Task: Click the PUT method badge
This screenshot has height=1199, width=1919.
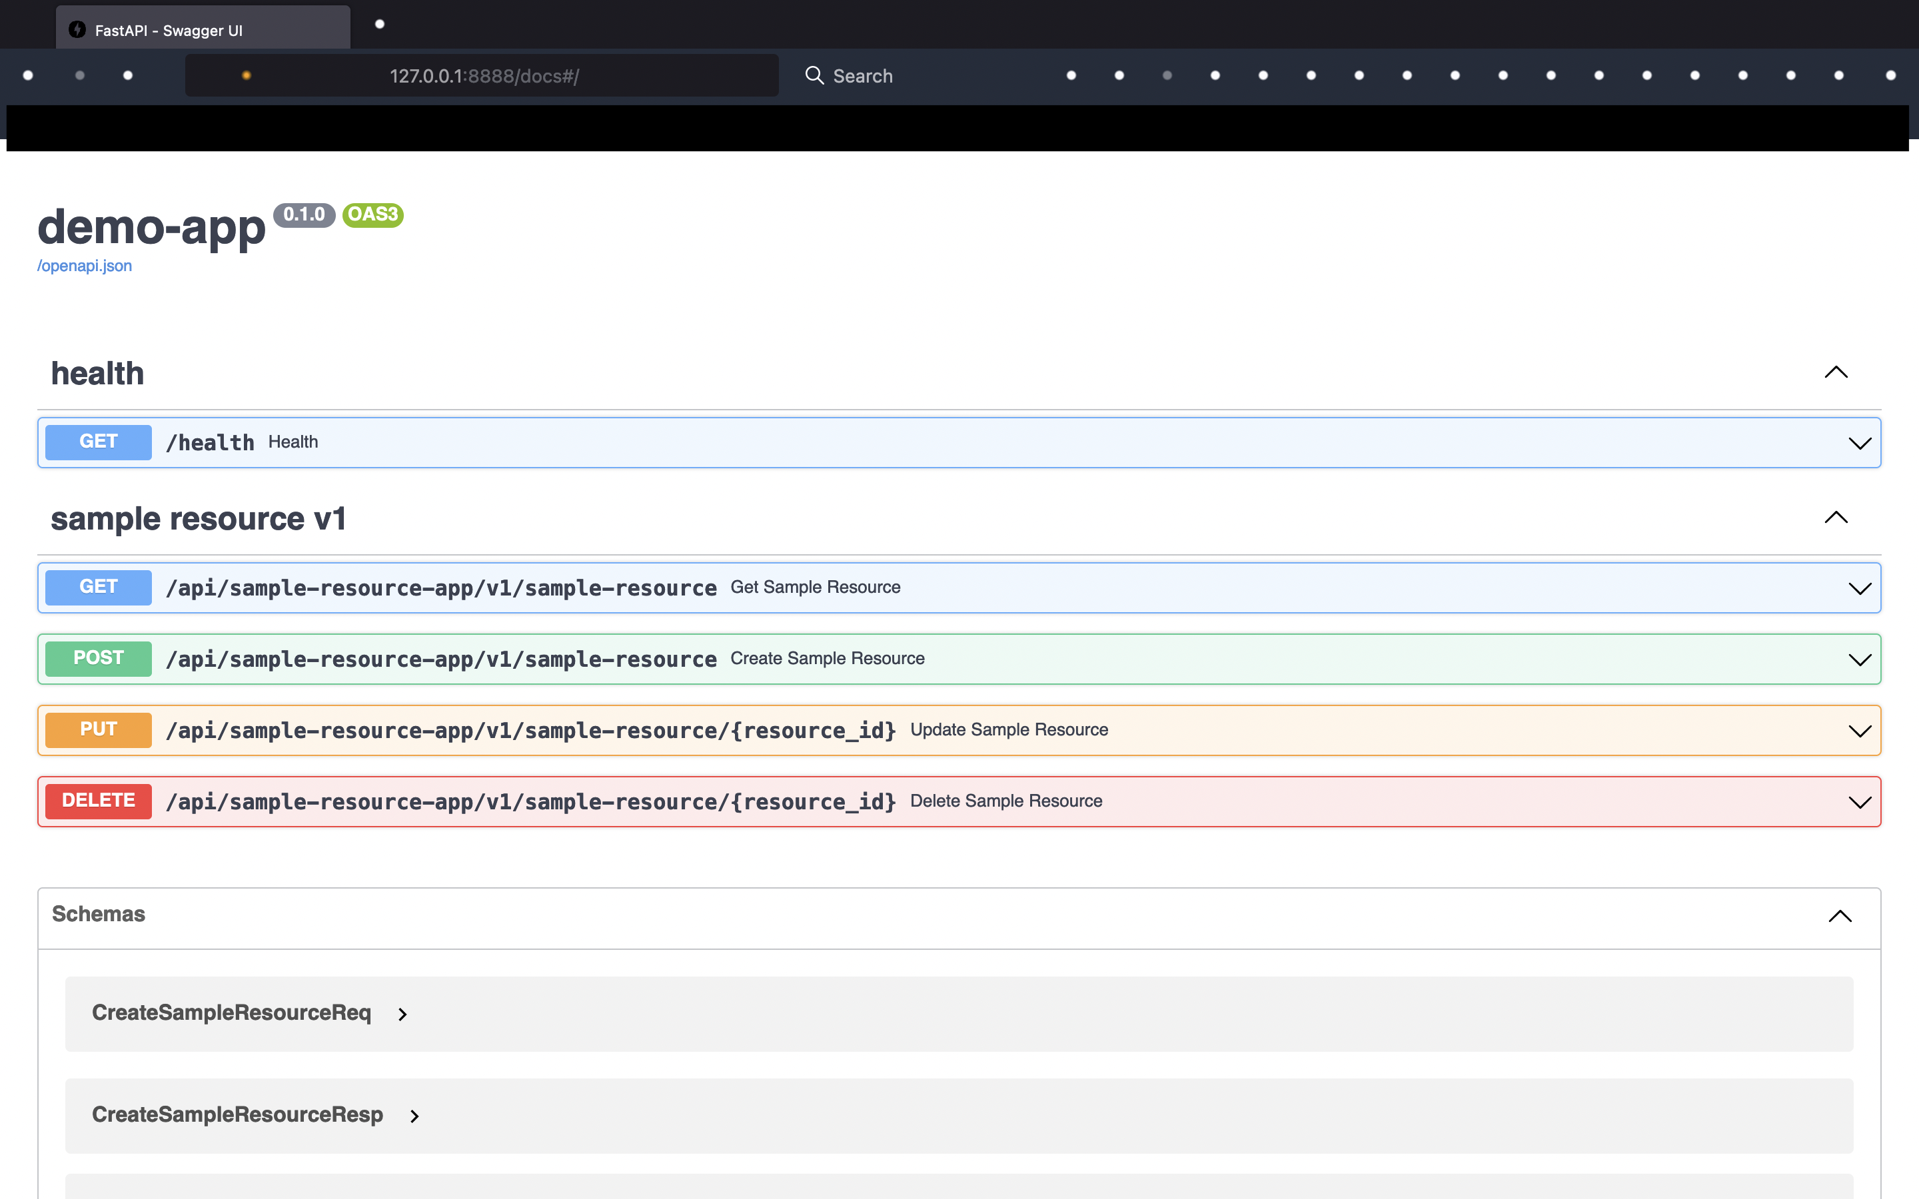Action: click(99, 729)
